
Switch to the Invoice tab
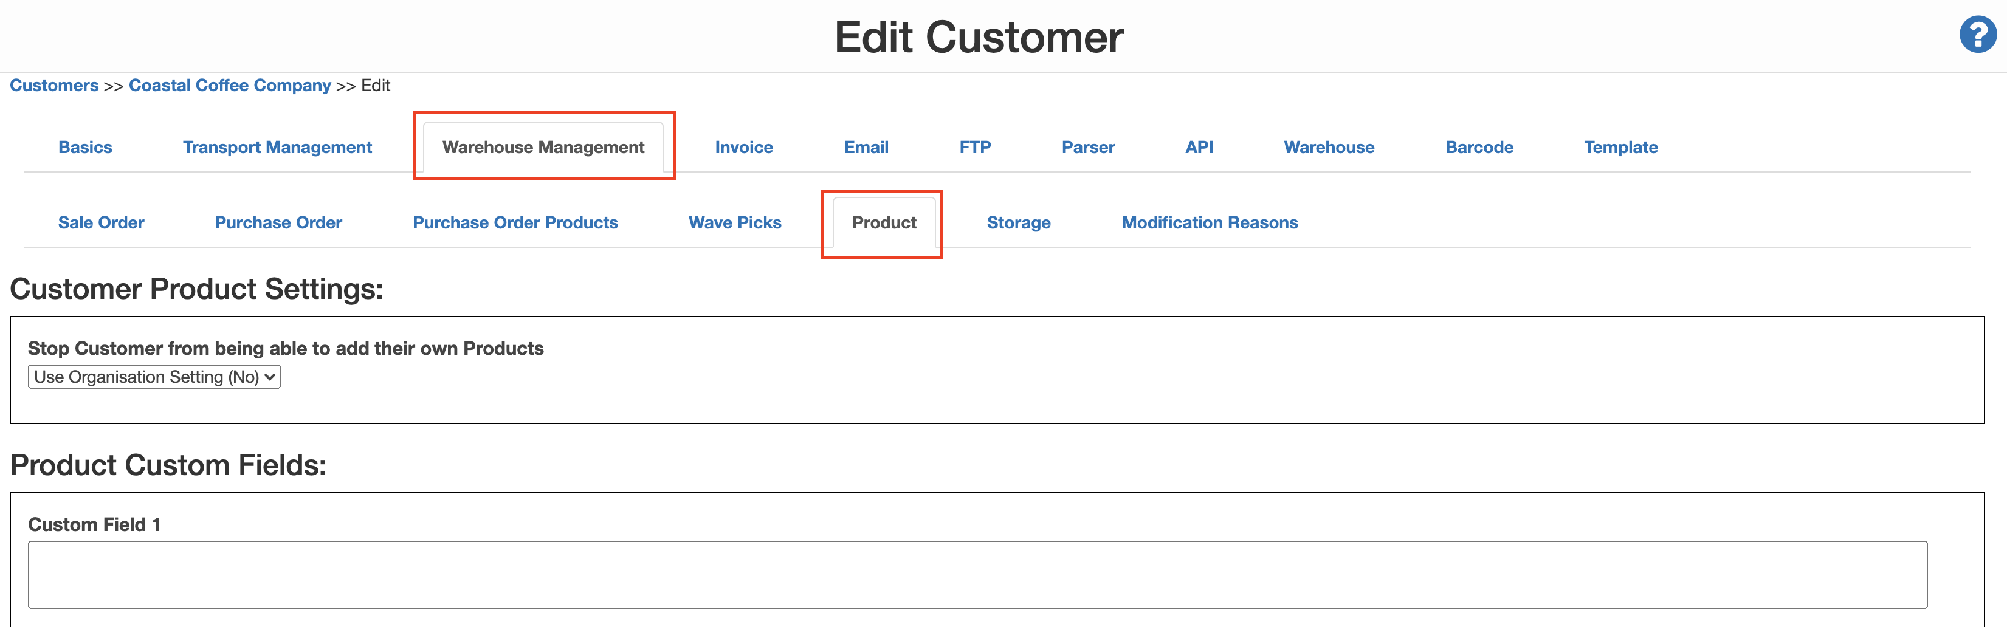click(x=743, y=146)
